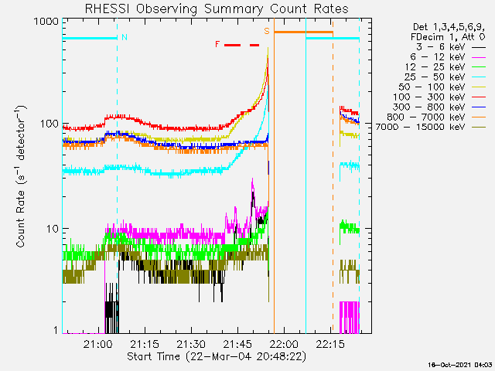Click the plot title 'RHESSI Observing Summary Count Rates'

[217, 9]
